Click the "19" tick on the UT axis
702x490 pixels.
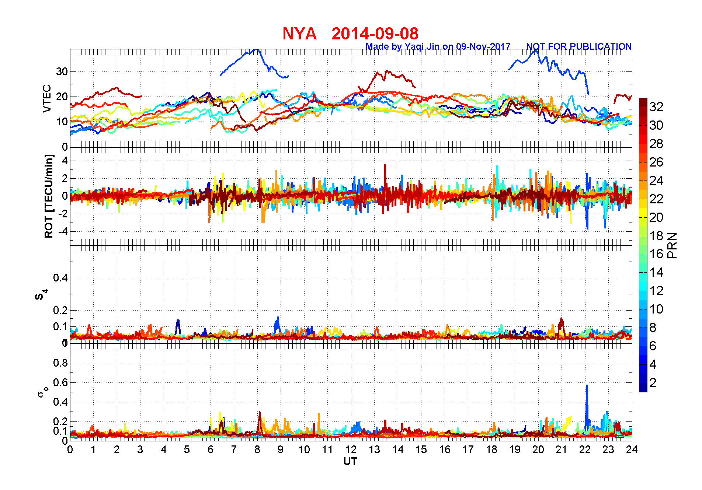point(515,449)
